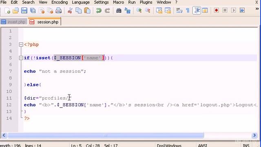Create a new file with New icon

(7, 11)
